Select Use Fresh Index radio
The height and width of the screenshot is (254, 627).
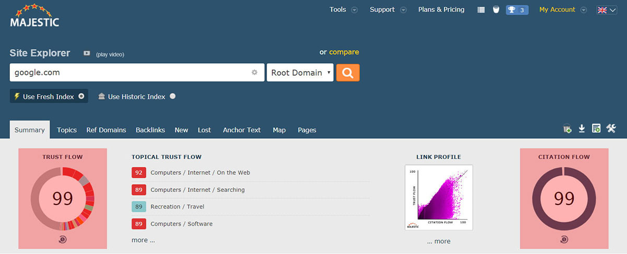pos(81,96)
